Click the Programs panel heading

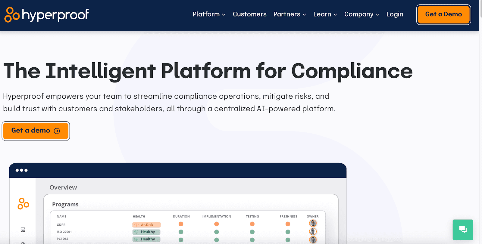(x=65, y=205)
